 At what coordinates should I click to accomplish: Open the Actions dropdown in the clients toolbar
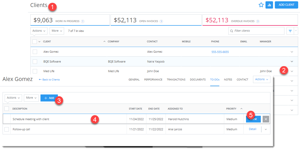click(x=39, y=31)
